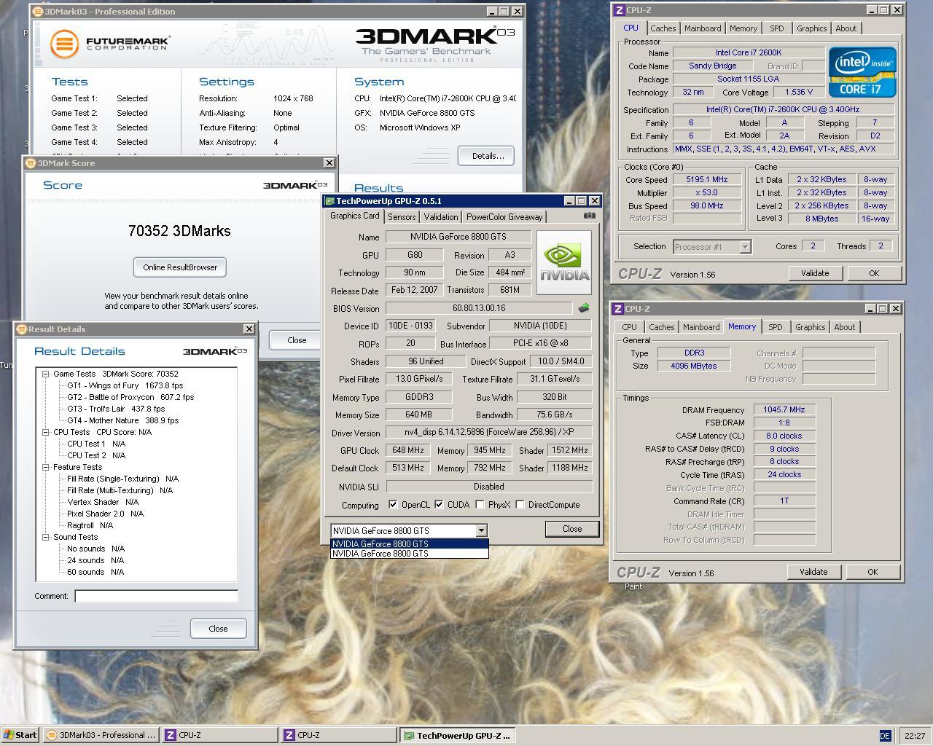Viewport: 933px width, 746px height.
Task: Click Validate in the upper CPU-Z window
Action: point(815,273)
